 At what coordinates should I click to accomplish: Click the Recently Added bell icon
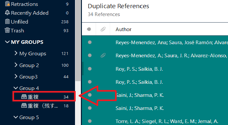(7, 13)
